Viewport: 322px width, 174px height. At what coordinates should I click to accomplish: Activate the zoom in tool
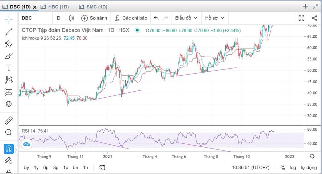point(9,132)
